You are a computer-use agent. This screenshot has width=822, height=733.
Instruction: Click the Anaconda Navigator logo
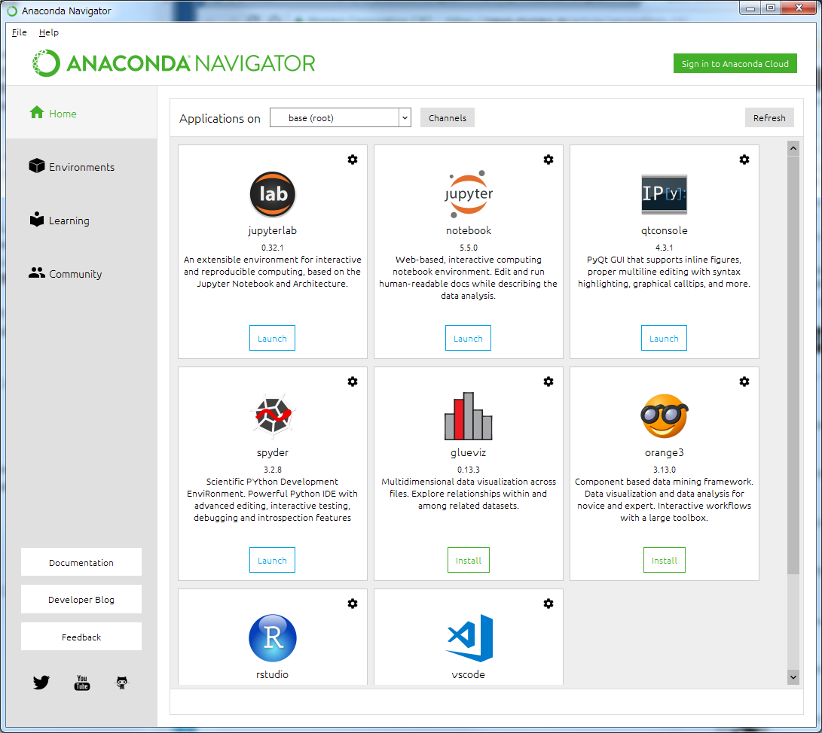pyautogui.click(x=173, y=63)
